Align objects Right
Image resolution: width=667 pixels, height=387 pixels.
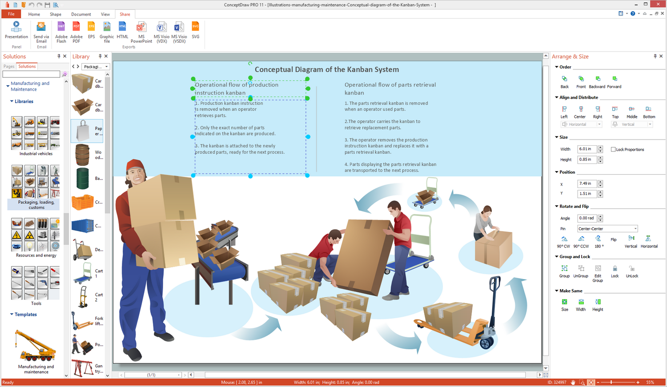coord(598,112)
